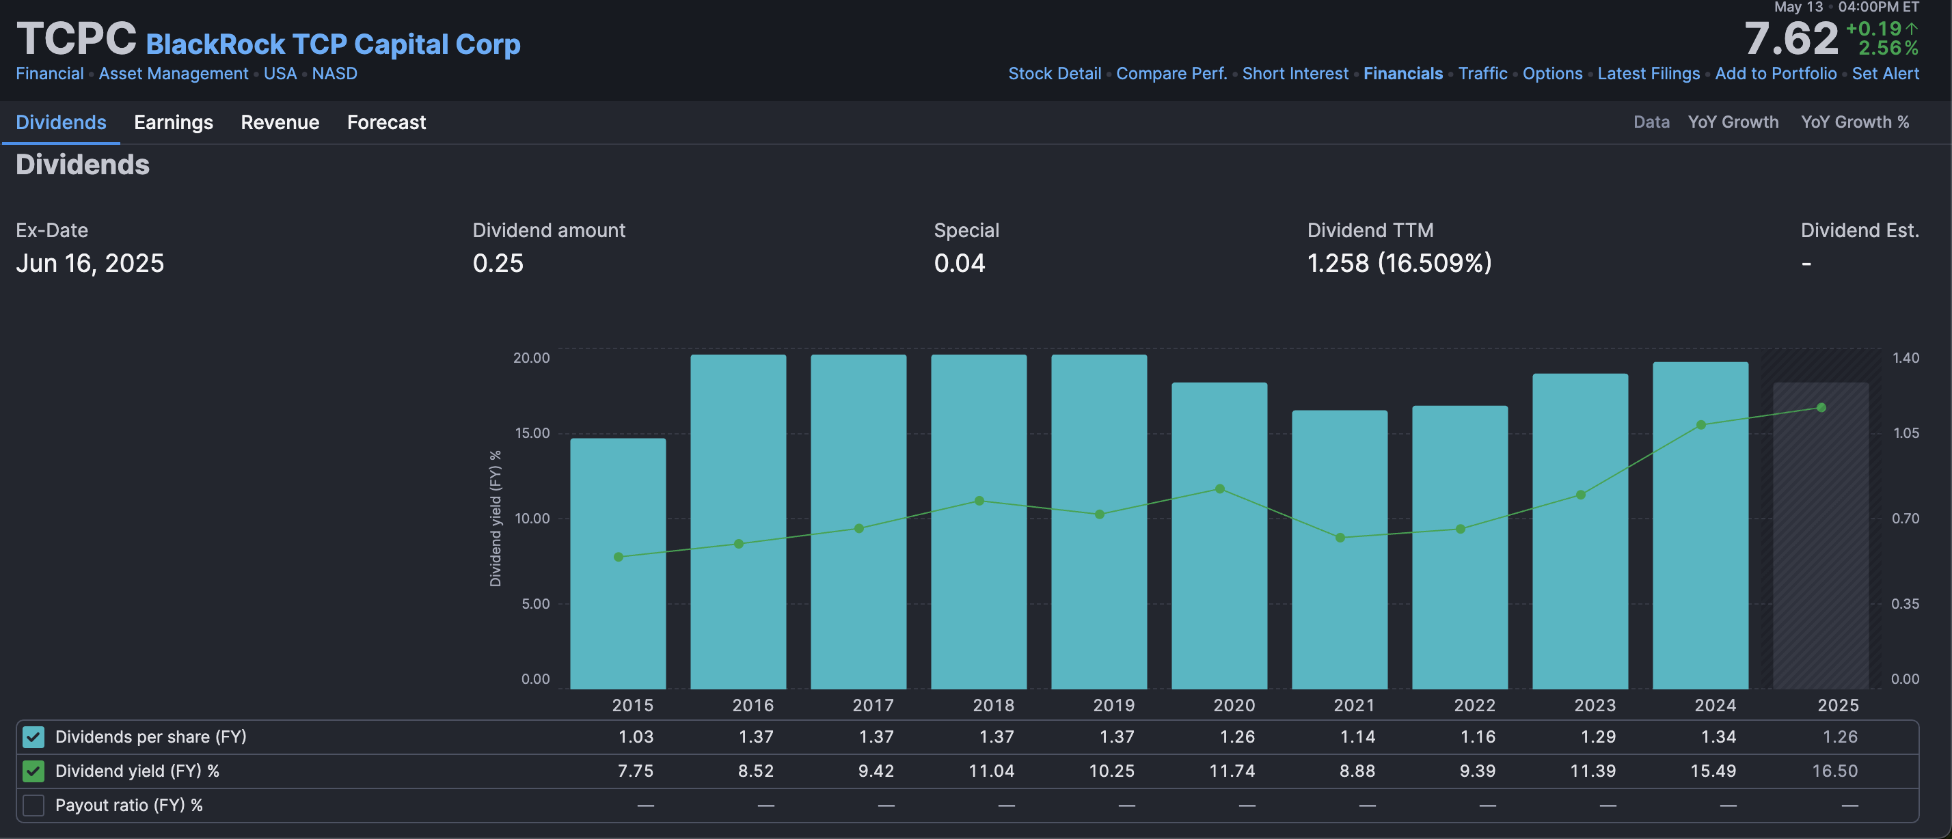This screenshot has height=839, width=1952.
Task: Click the 2021 dividend bar
Action: [x=1340, y=550]
